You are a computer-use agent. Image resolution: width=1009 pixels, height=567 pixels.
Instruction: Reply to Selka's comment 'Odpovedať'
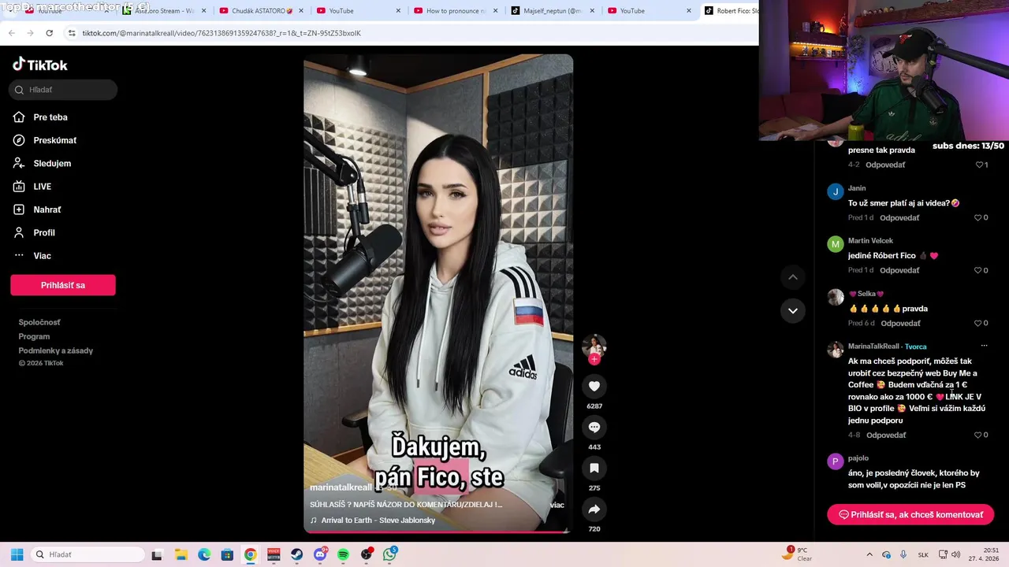click(x=900, y=323)
